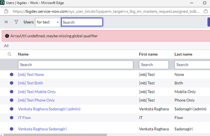This screenshot has width=210, height=136.
Task: Sort by Last name column header
Action: (x=183, y=54)
